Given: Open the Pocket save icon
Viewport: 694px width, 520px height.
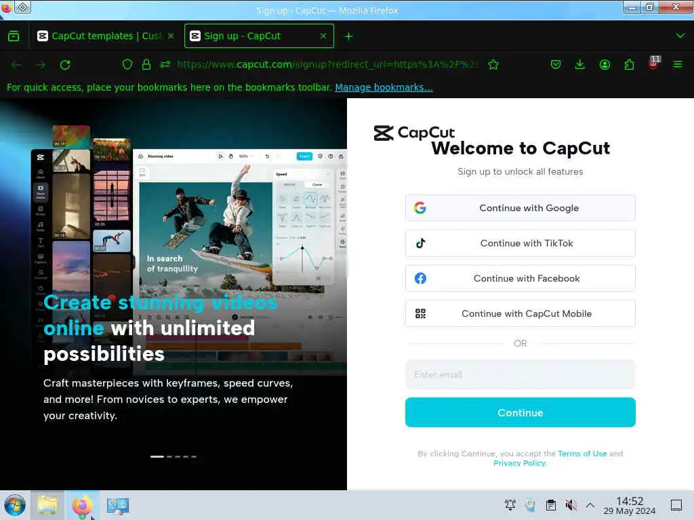Looking at the screenshot, I should point(556,65).
